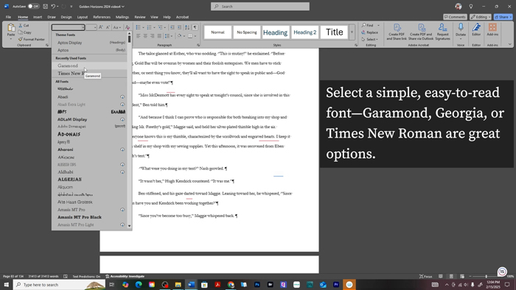
Task: Apply the Title style
Action: coord(335,32)
